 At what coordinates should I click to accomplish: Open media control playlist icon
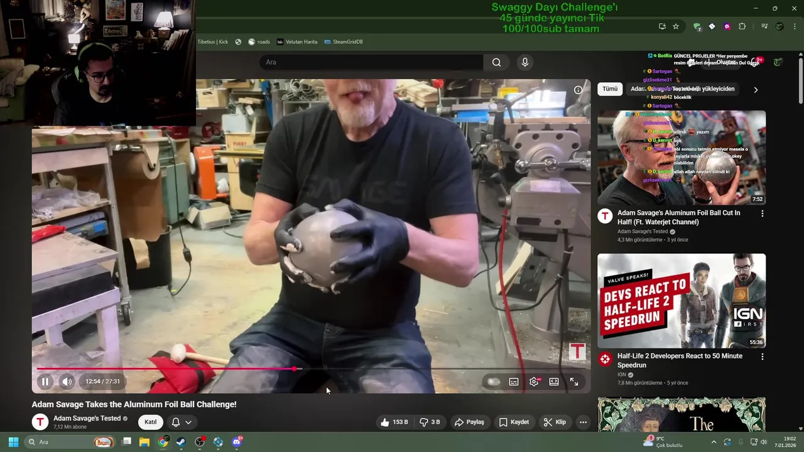point(764,26)
